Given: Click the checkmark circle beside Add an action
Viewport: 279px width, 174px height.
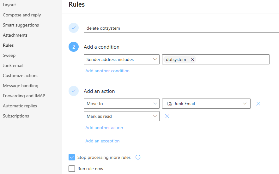Looking at the screenshot, I should click(74, 91).
